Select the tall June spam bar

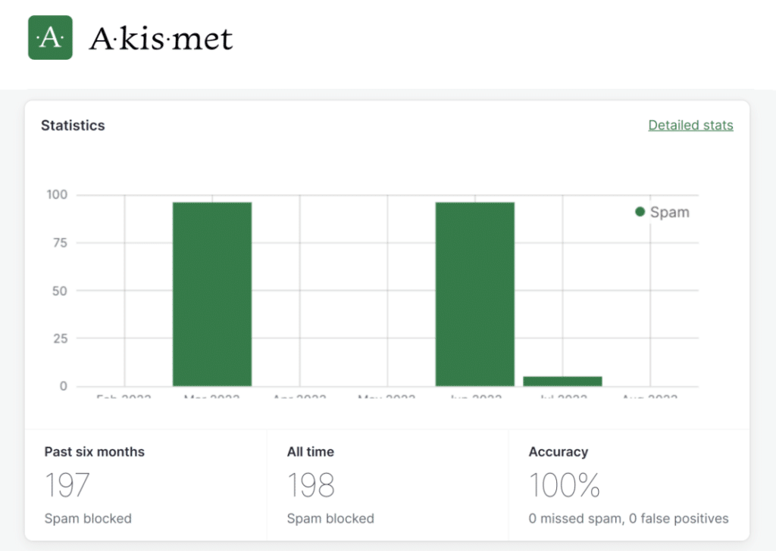[x=474, y=294]
